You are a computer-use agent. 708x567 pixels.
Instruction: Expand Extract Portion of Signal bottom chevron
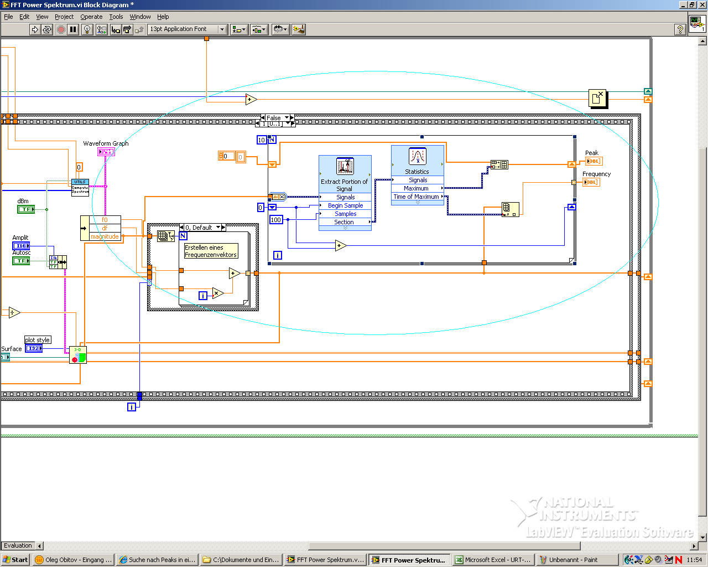345,228
